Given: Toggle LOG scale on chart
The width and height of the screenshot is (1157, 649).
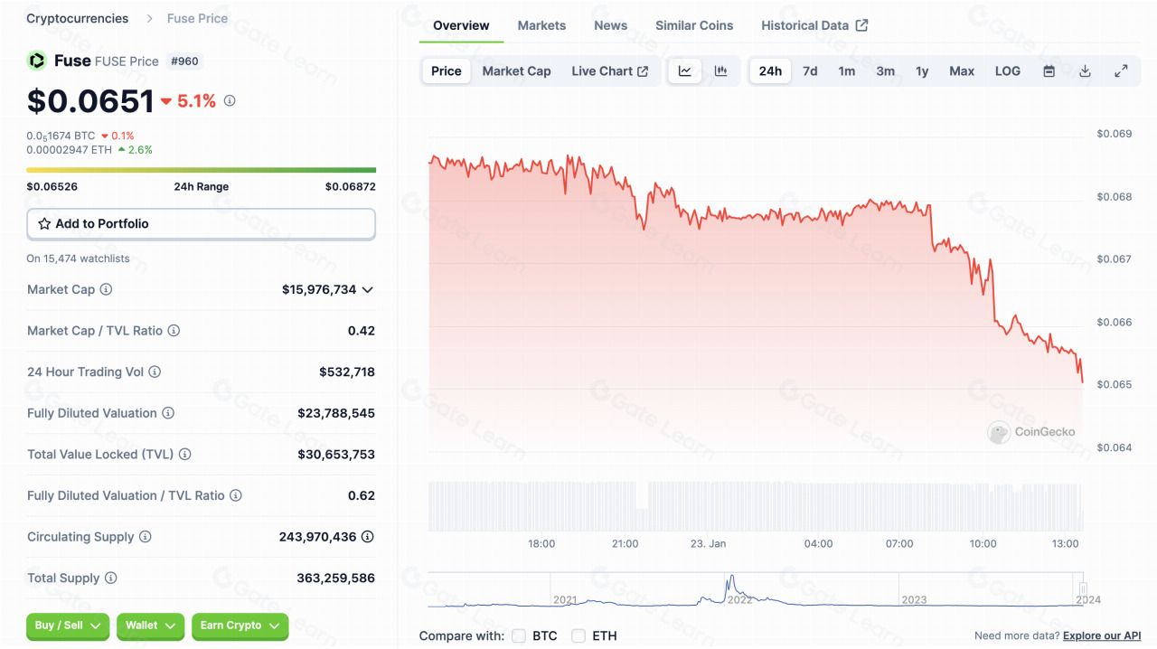Looking at the screenshot, I should click(1007, 71).
